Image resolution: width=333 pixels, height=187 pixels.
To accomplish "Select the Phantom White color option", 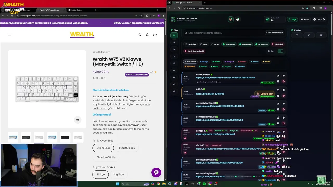I will point(106,157).
